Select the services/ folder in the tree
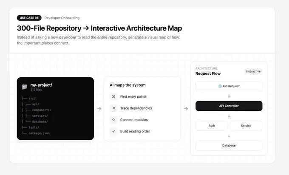The image size is (289, 175). coord(40,116)
